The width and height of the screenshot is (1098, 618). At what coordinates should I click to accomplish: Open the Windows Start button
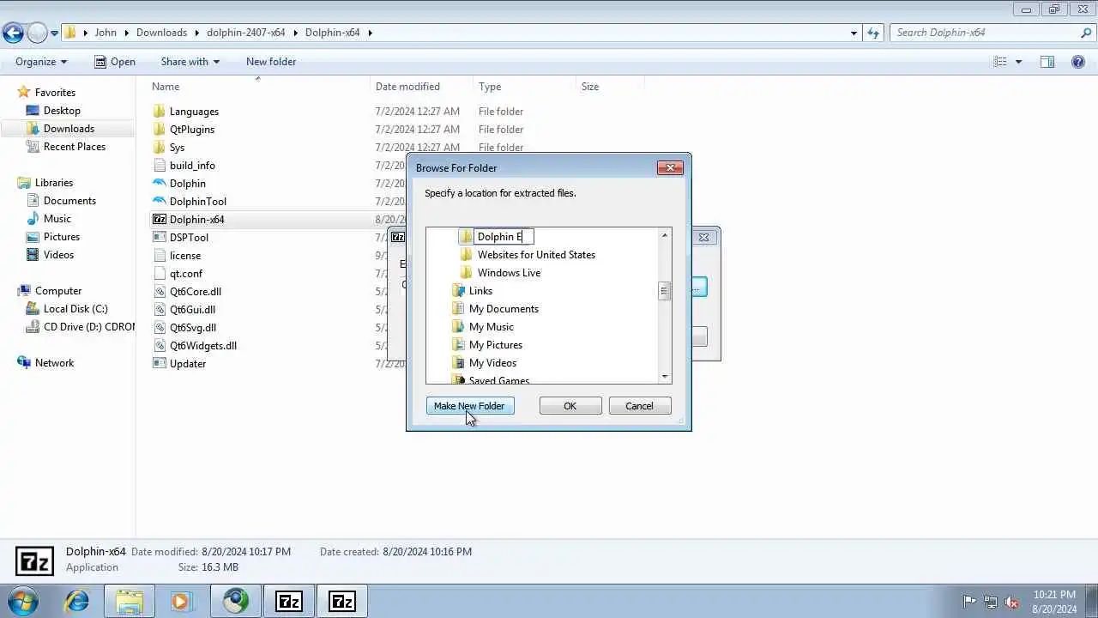23,601
